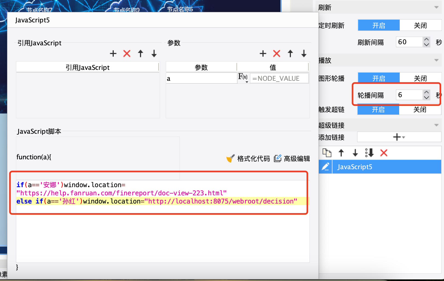Decrease 刷新间隔 with the down arrow
The height and width of the screenshot is (281, 444).
[x=427, y=44]
